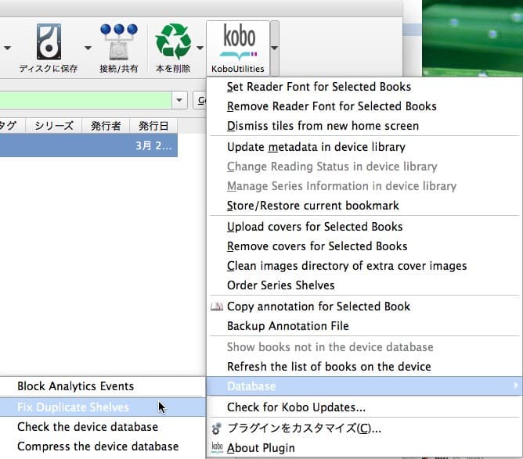The image size is (523, 459).
Task: Select Fix Duplicate Shelves
Action: (x=73, y=407)
